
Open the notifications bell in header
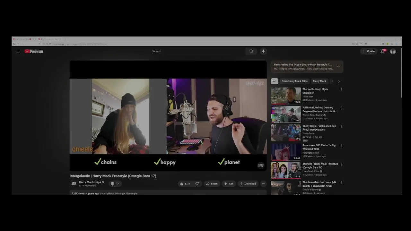[383, 51]
